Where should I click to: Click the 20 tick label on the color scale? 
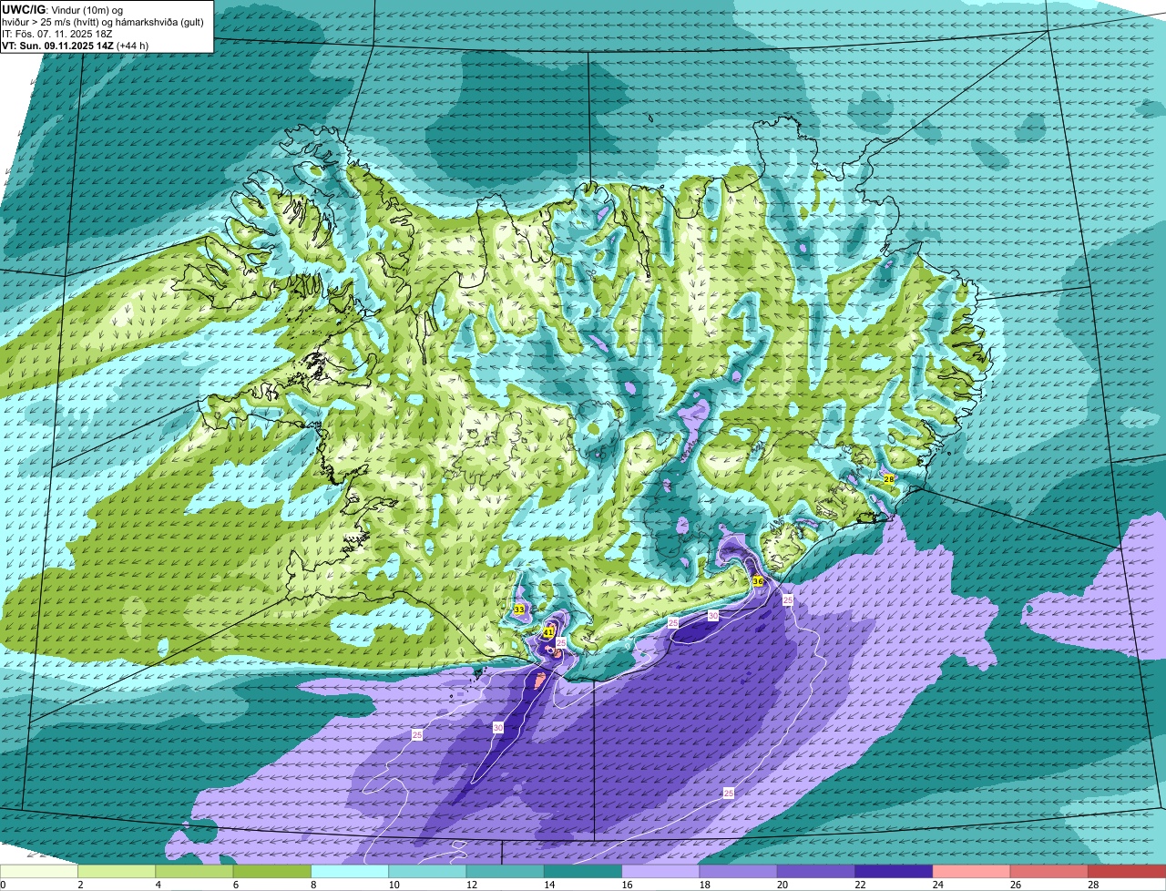coord(782,885)
